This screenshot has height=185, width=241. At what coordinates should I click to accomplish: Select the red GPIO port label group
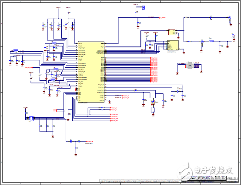point(154,70)
